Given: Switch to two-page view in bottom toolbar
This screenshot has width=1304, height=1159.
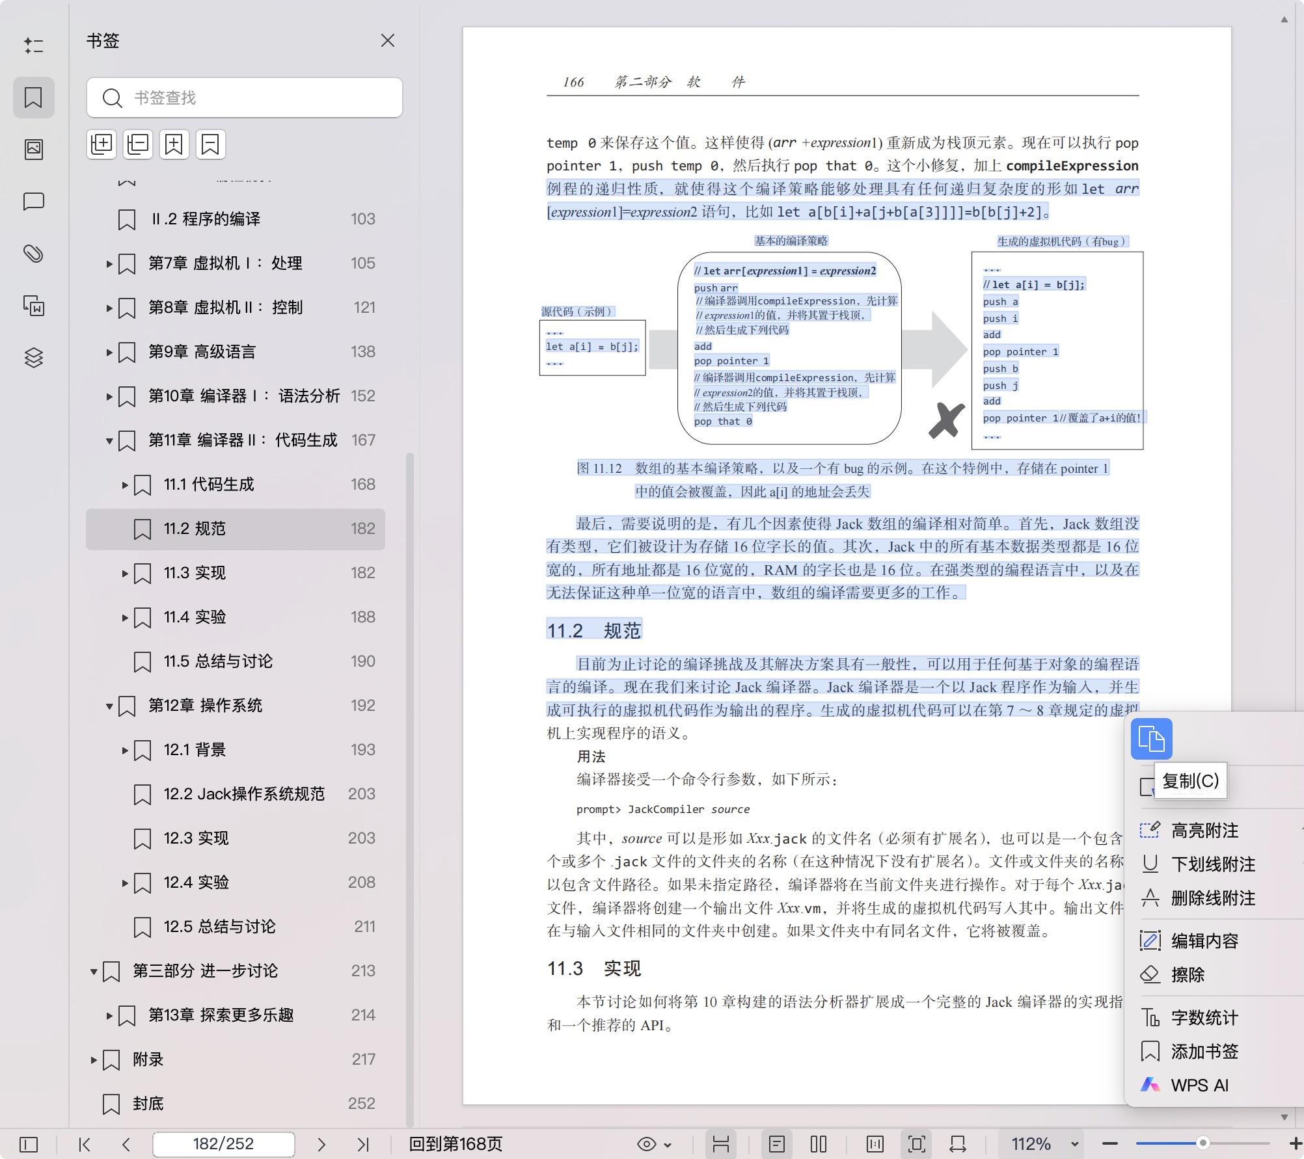Looking at the screenshot, I should pos(818,1143).
